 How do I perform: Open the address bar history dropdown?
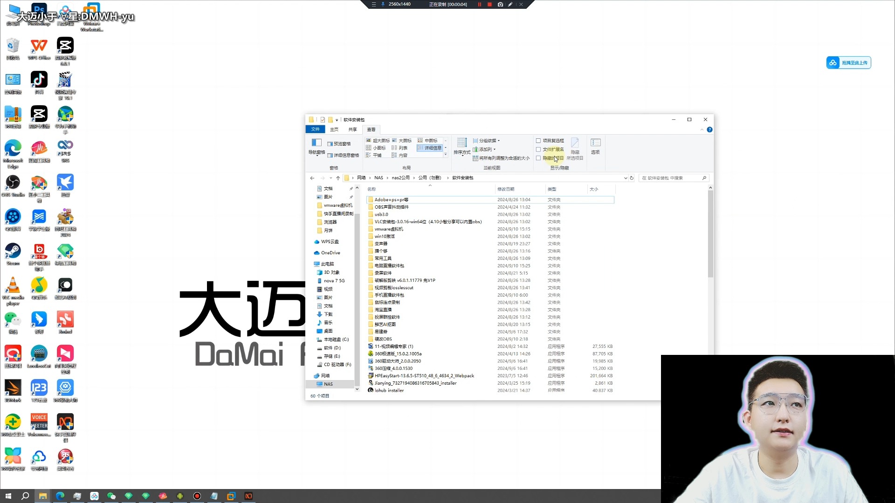(x=626, y=177)
